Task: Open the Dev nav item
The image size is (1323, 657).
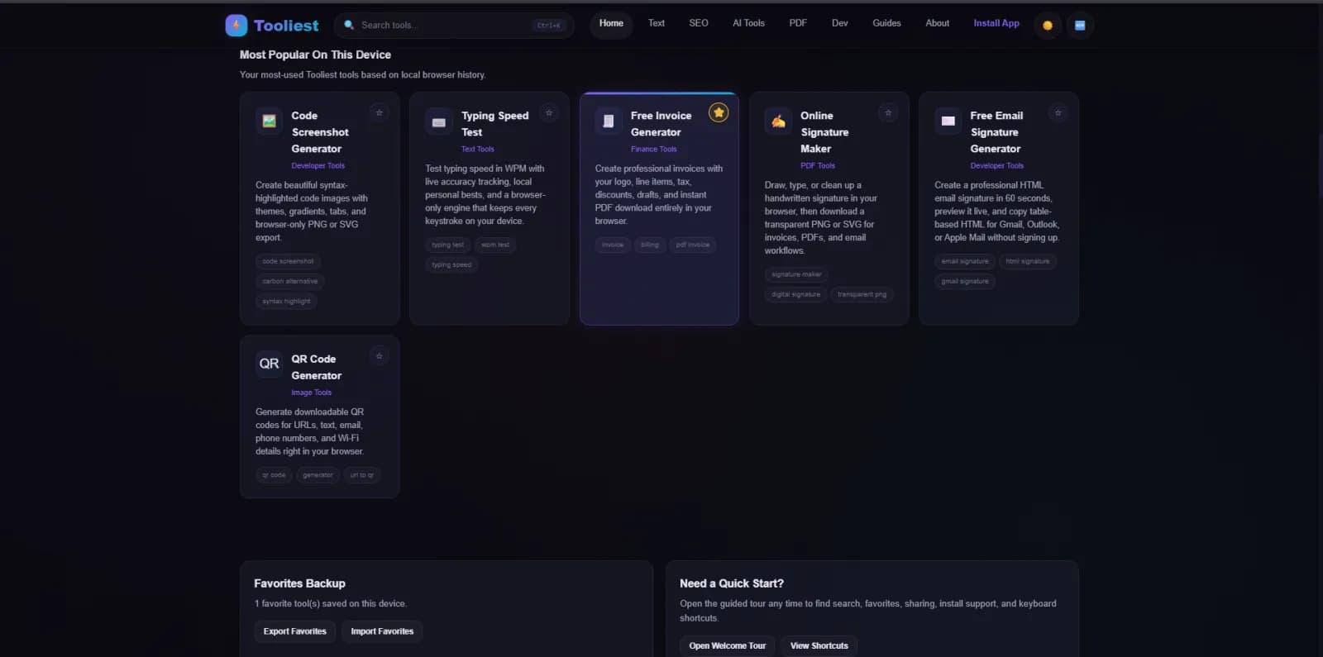Action: coord(840,23)
